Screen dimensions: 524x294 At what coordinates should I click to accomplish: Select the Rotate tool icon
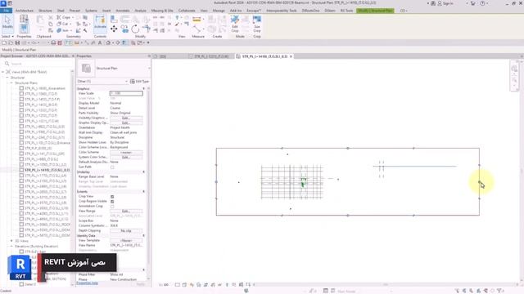coord(135,29)
